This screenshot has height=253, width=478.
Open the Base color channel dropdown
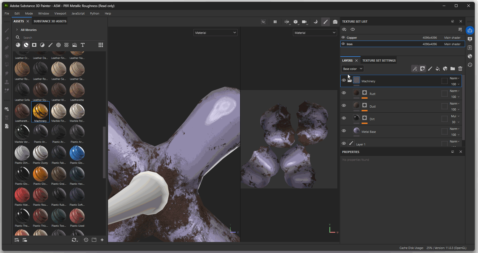(352, 69)
